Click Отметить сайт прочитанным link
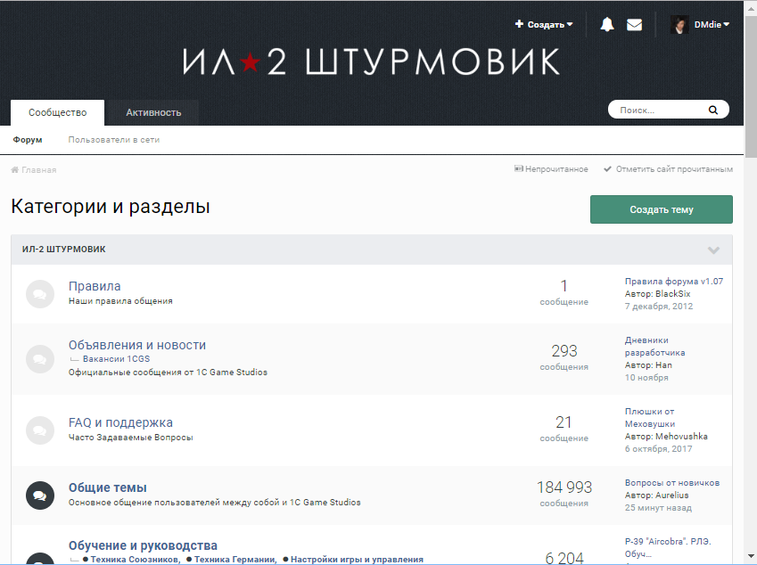 coord(669,169)
